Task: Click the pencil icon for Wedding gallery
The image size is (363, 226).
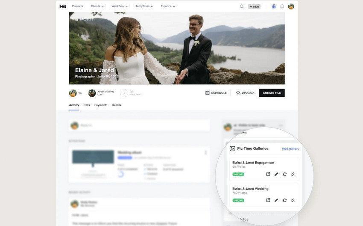Action: (276, 200)
